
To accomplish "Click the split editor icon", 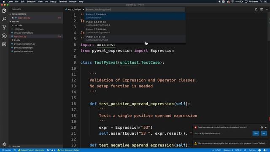I will coord(262,9).
